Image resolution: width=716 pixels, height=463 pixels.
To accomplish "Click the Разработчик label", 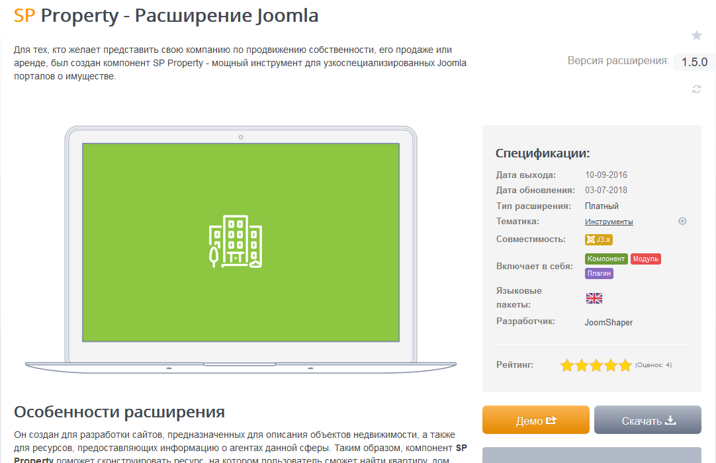I will click(x=525, y=321).
